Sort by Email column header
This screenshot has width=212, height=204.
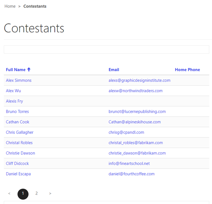click(114, 70)
